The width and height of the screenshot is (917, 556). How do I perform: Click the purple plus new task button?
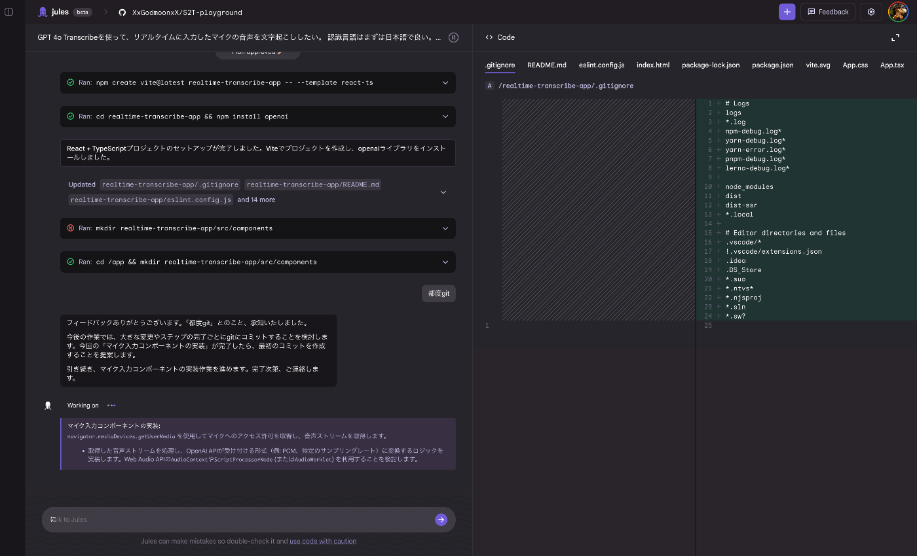787,12
